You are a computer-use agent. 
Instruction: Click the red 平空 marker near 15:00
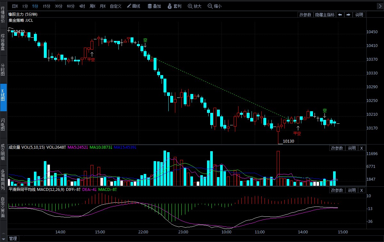coord(91,59)
